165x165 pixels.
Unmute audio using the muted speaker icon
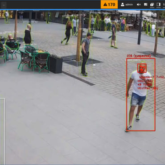[x=139, y=4]
